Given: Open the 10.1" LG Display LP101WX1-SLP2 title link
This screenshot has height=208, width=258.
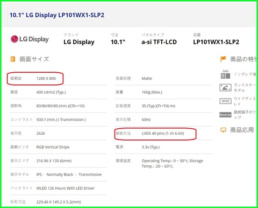Looking at the screenshot, I should click(57, 15).
